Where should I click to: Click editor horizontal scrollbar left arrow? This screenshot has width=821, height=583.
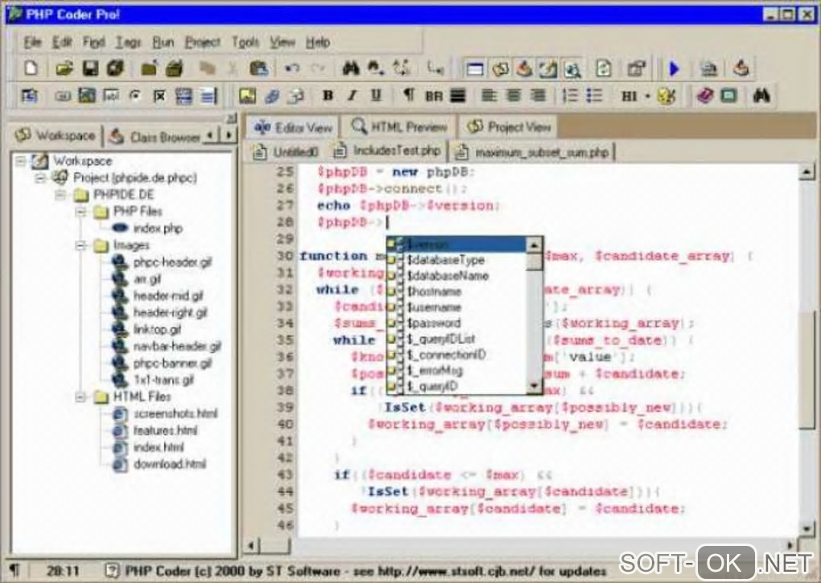251,546
